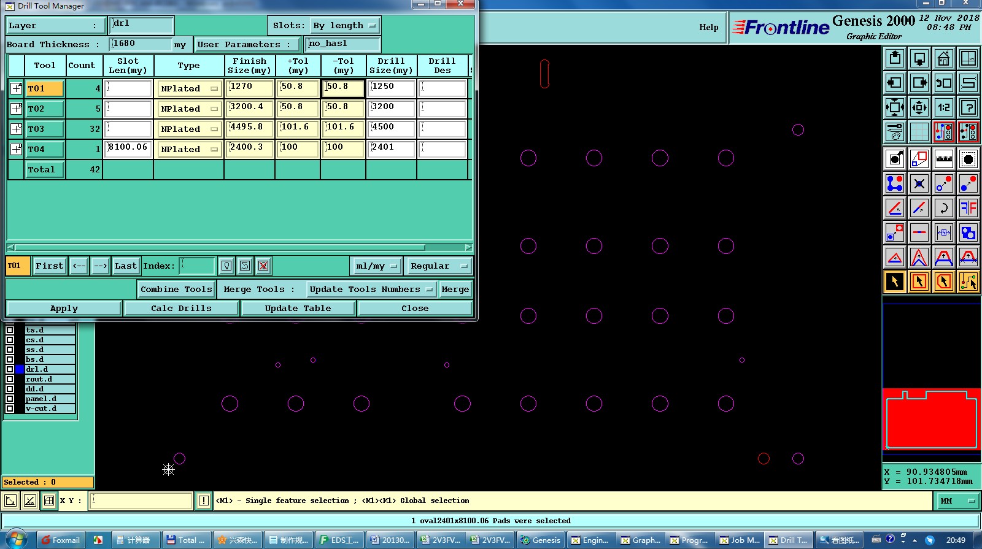The width and height of the screenshot is (982, 549).
Task: Toggle the panel.d layer checkbox
Action: point(10,399)
